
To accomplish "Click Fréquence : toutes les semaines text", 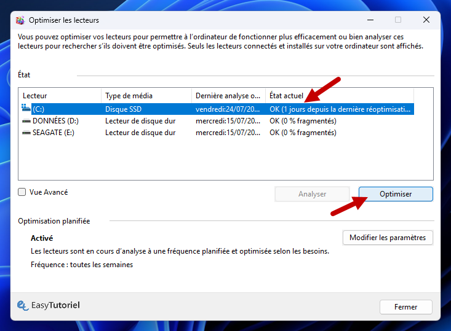I will click(82, 265).
